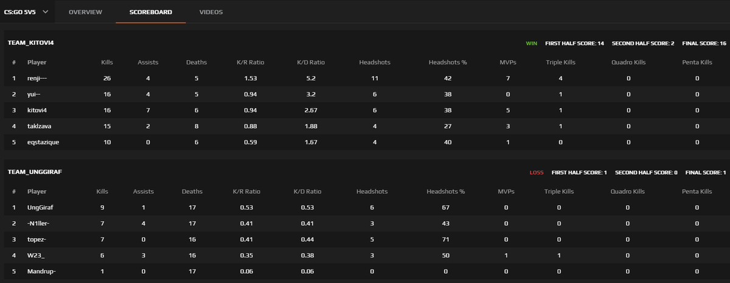Select player W23_ in the scoreboard
This screenshot has width=730, height=283.
click(36, 254)
